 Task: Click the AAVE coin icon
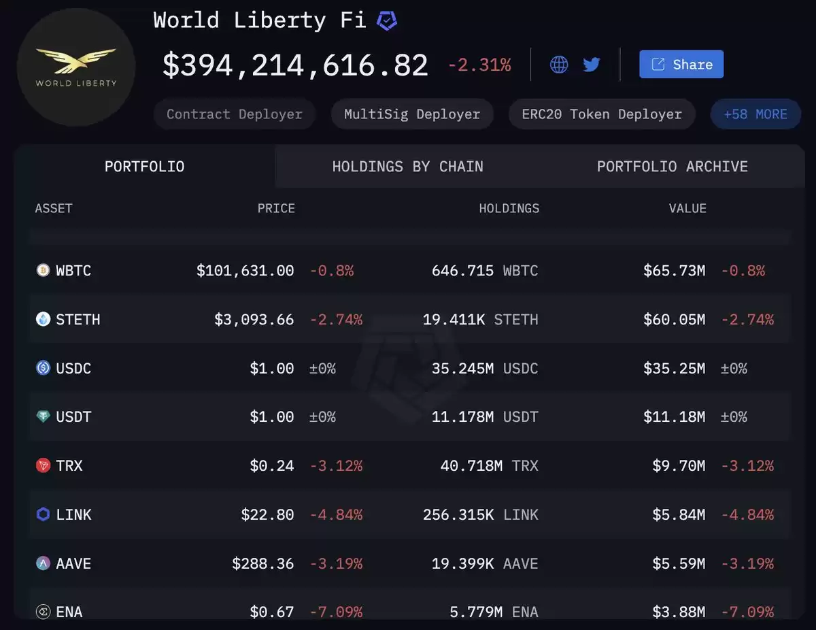pos(44,563)
